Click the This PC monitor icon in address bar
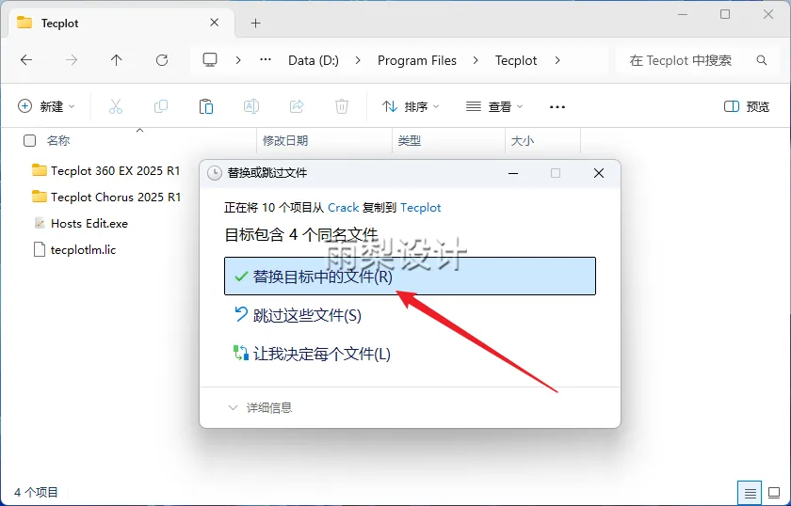This screenshot has width=791, height=506. [210, 60]
